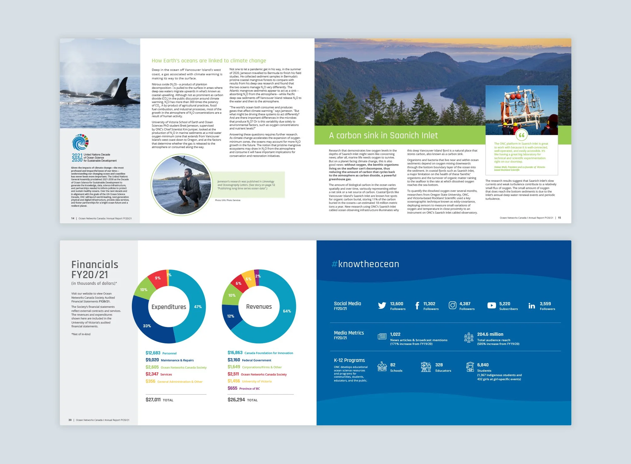Click the 12% segment of Revenues chart
Viewport: 631px width, 464px height.
pyautogui.click(x=231, y=316)
